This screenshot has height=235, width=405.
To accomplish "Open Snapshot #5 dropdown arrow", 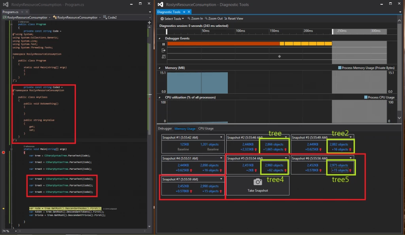I will 286,158.
